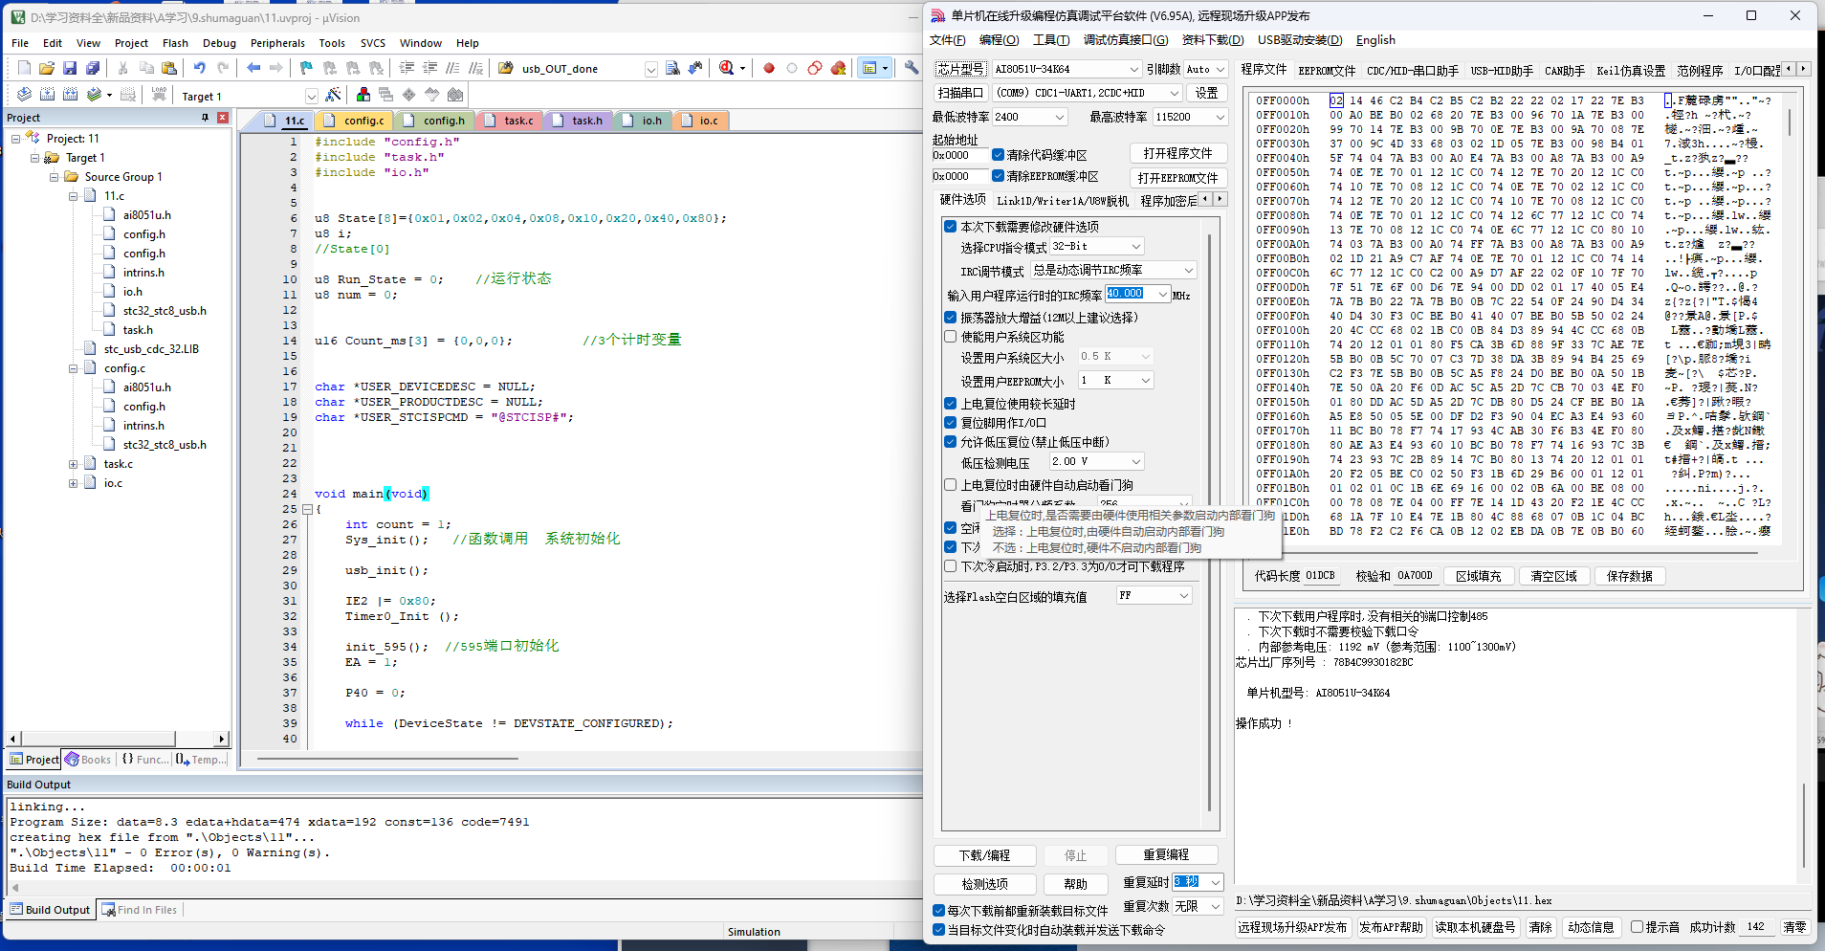Click the Manage Project Items icon
The height and width of the screenshot is (951, 1825).
point(363,95)
